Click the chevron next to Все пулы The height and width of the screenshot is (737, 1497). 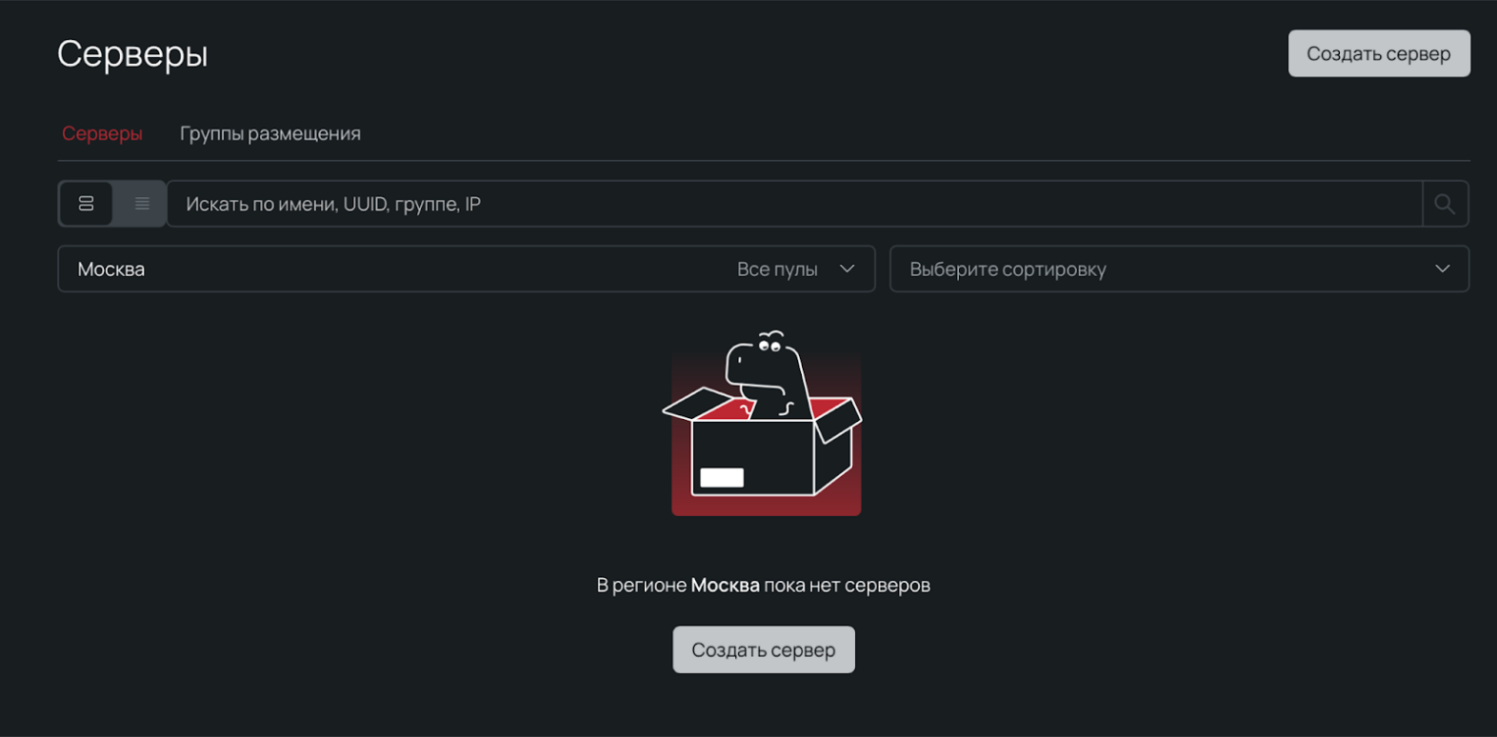click(847, 269)
